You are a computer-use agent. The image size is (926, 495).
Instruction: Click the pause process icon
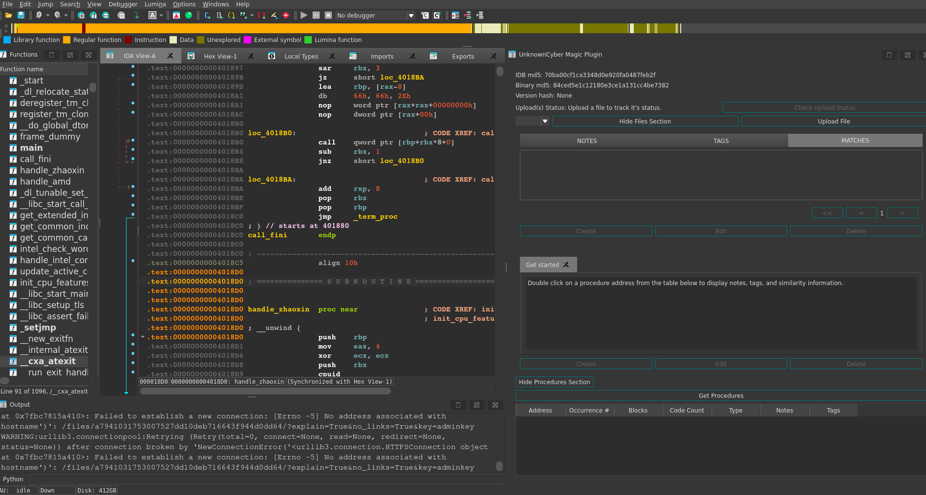tap(316, 16)
